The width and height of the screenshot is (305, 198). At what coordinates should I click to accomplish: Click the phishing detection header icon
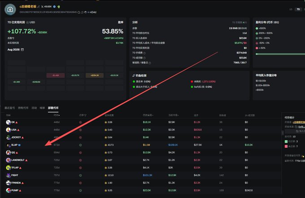coord(134,75)
